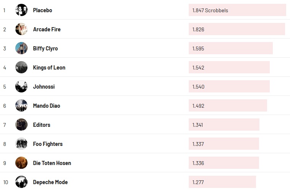Go to the Arcade Fire artist page
The height and width of the screenshot is (191, 290).
point(47,29)
